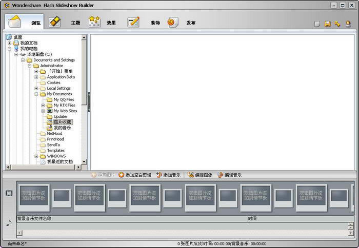The image size is (359, 248).
Task: Click the status bar project name 尚未命名*
Action: 17,244
